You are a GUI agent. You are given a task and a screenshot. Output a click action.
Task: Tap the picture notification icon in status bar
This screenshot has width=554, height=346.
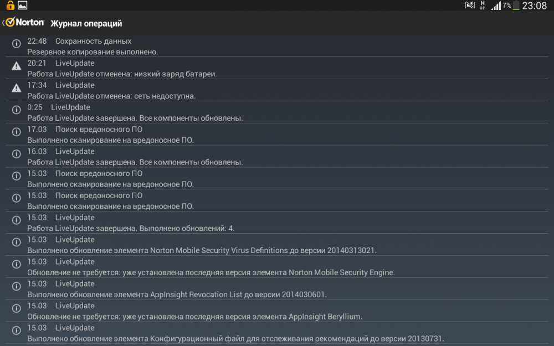point(23,6)
